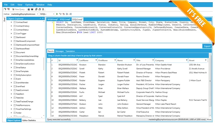
Task: Check the CronTrigger checkbox
Action: (15, 33)
